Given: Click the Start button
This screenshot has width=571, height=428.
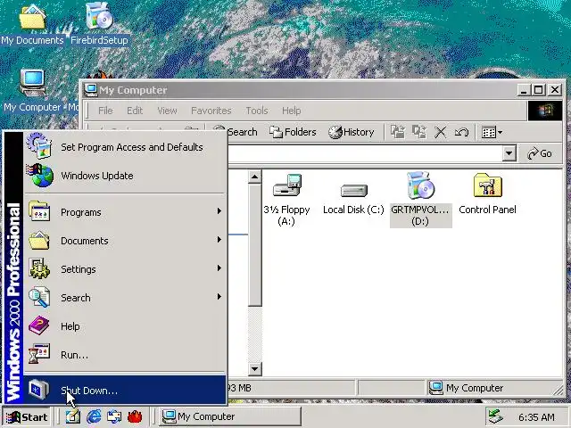Looking at the screenshot, I should (26, 416).
